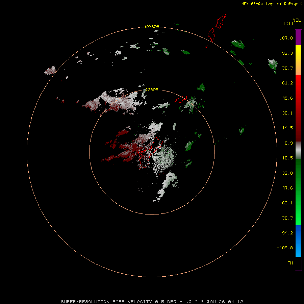Click the 92.3 velocity scale value
The image size is (304, 304).
(x=287, y=53)
